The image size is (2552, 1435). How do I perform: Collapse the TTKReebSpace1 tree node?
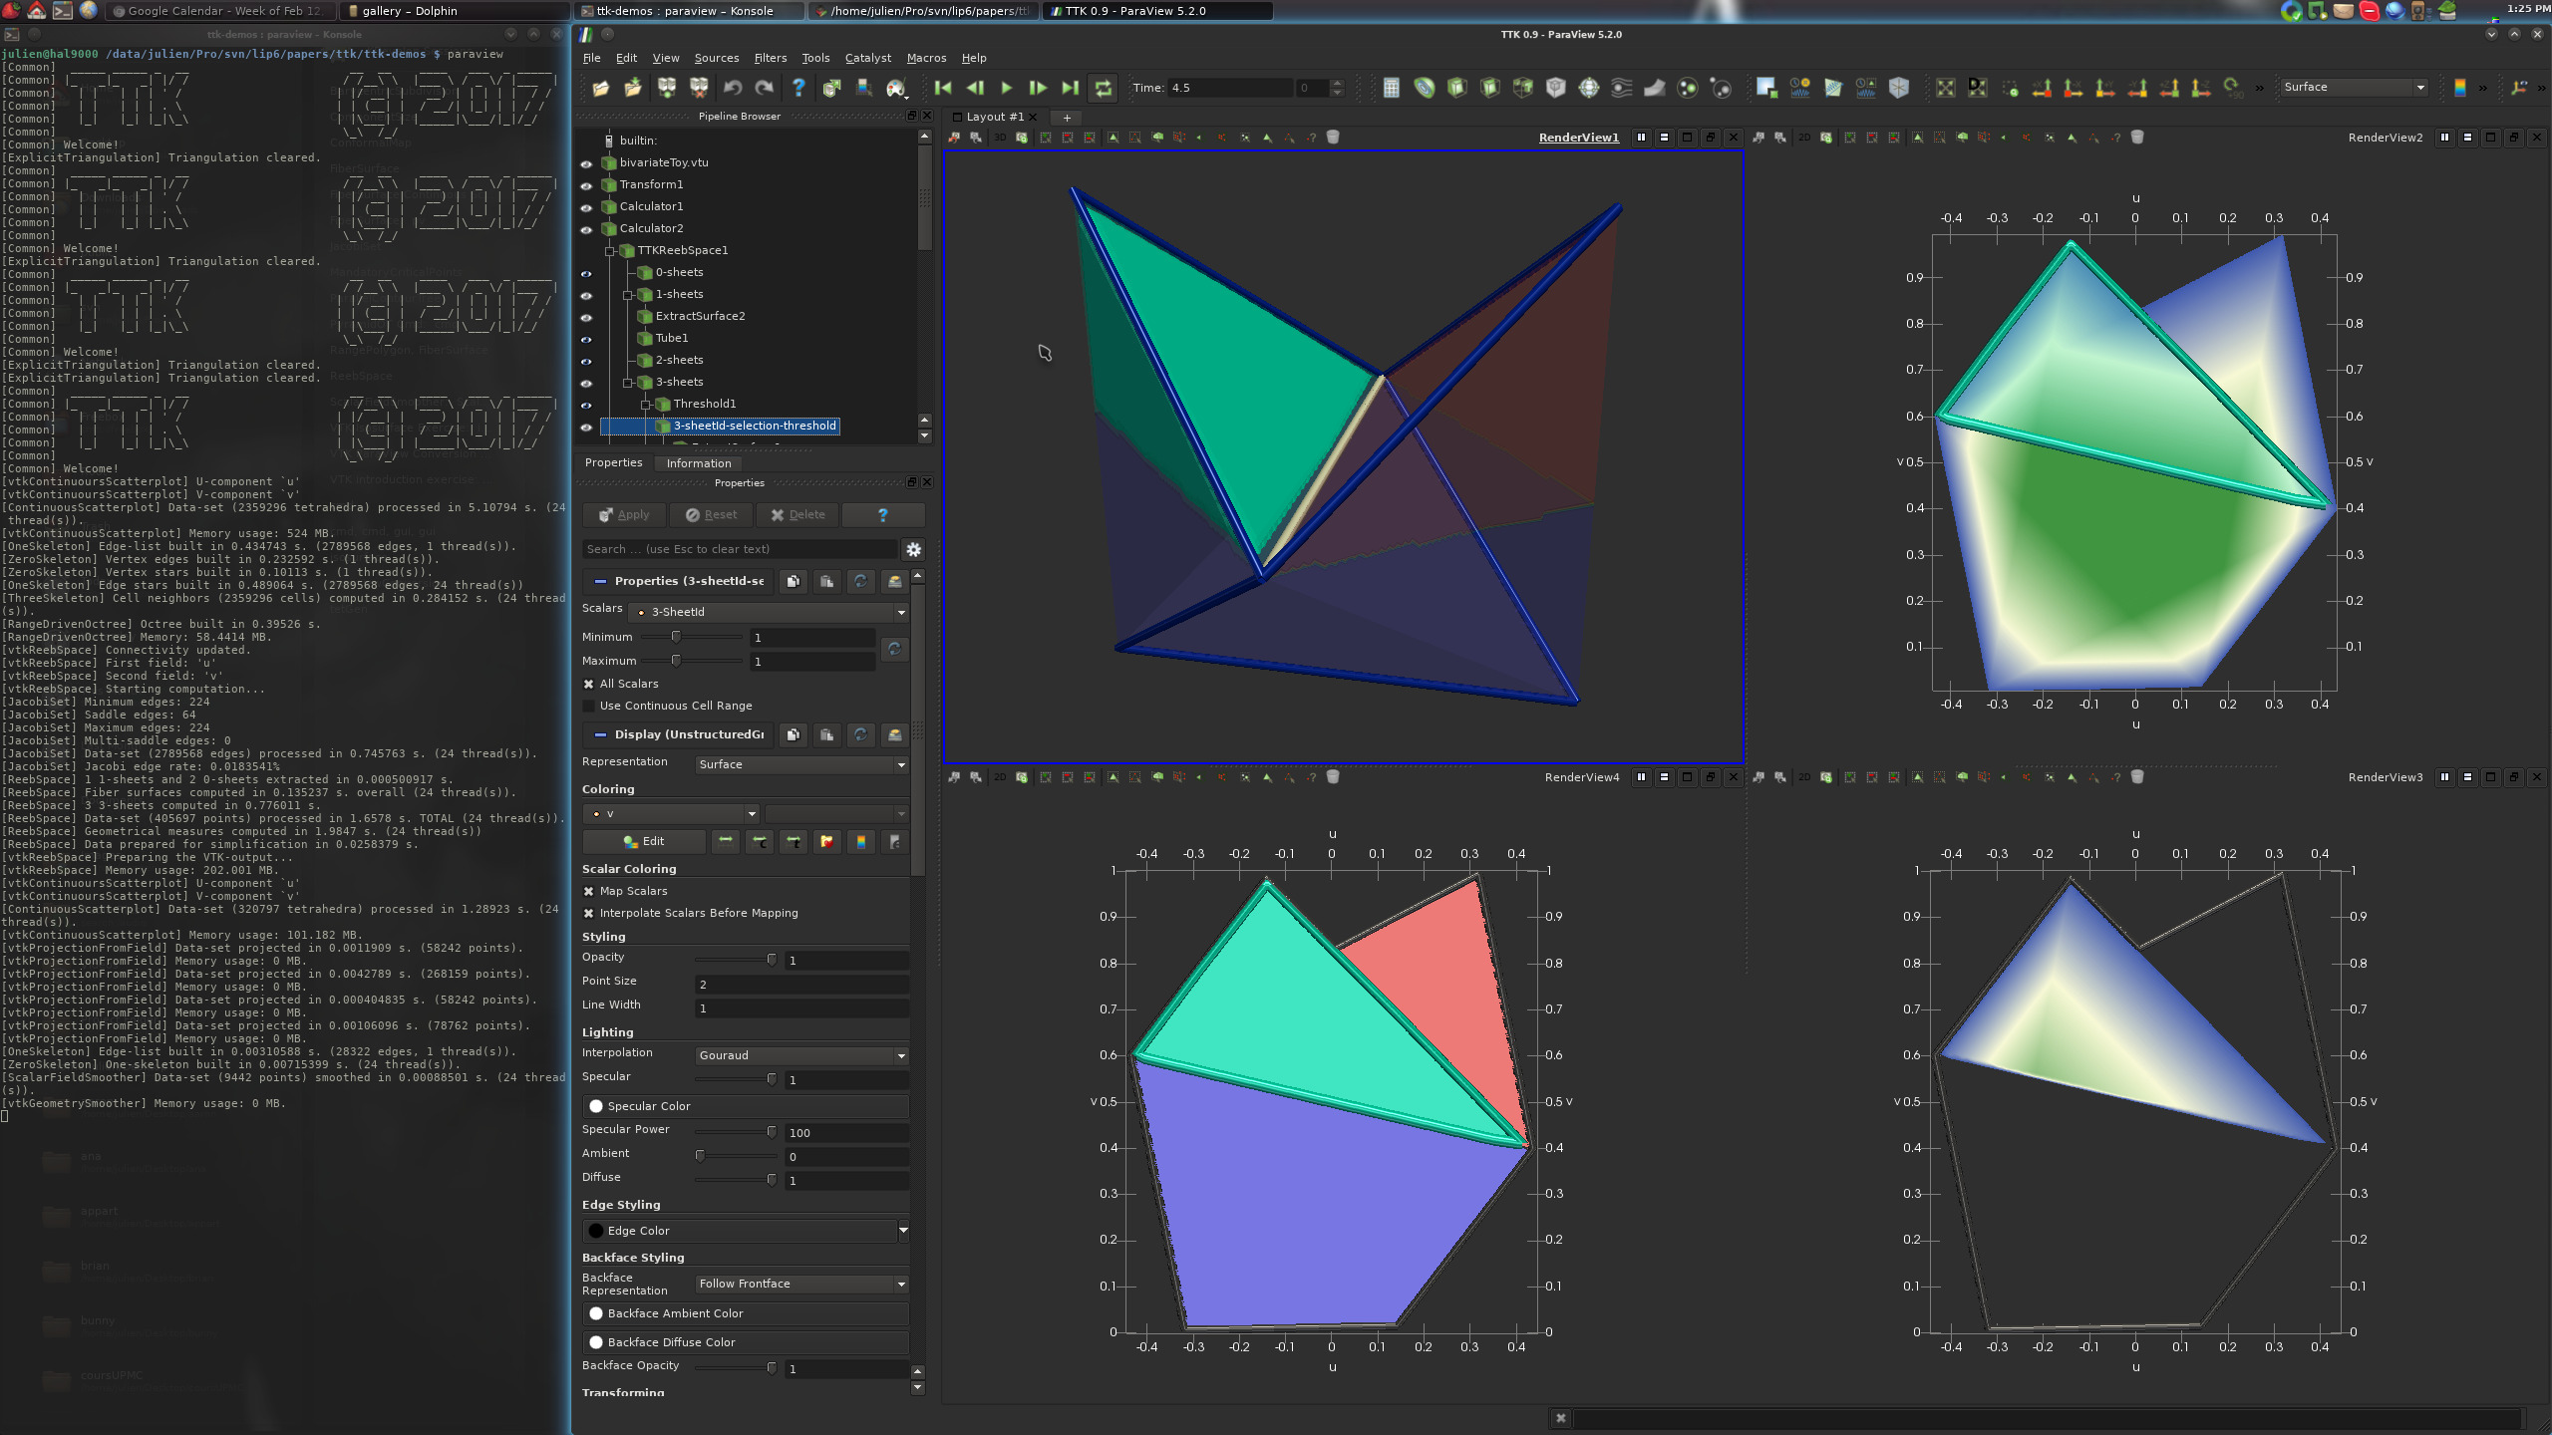tap(610, 251)
